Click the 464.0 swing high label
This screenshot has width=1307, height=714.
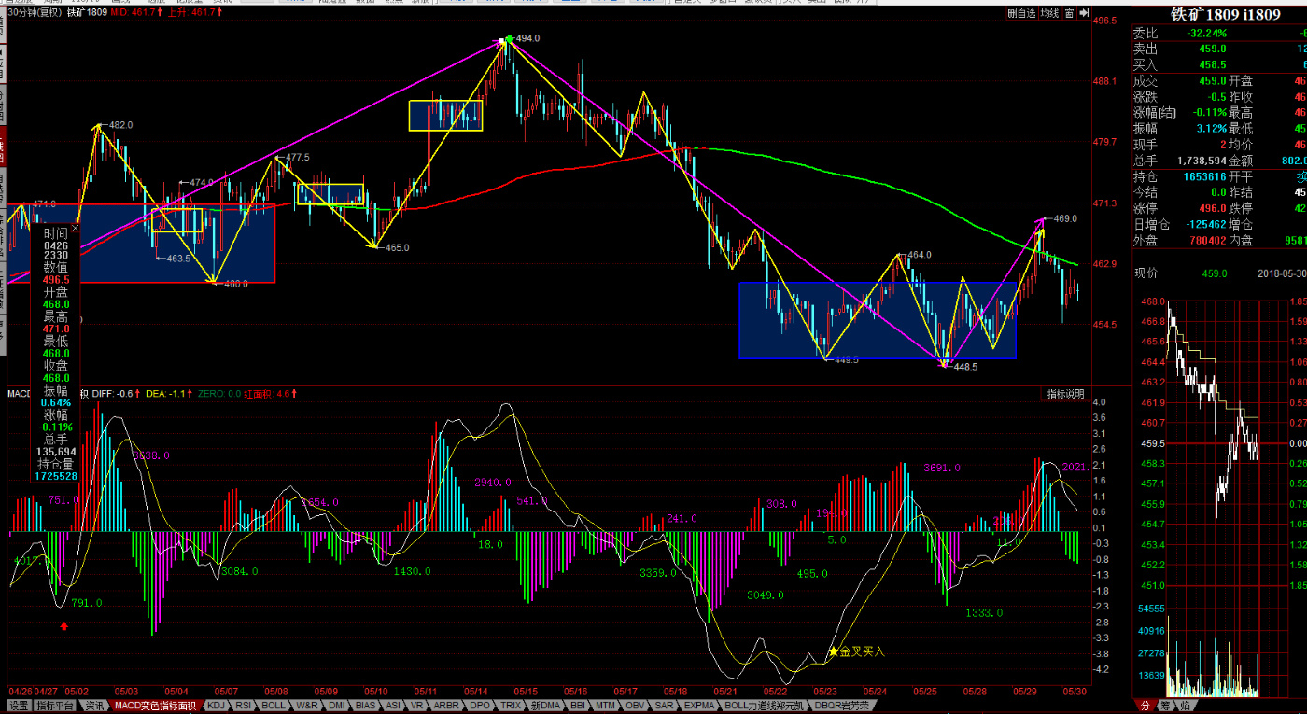[920, 255]
